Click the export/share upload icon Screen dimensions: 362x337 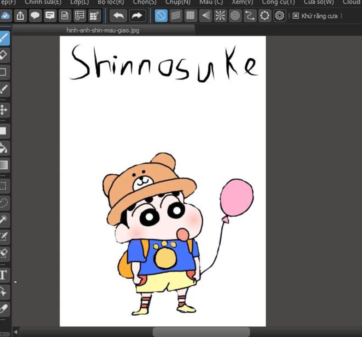point(20,16)
